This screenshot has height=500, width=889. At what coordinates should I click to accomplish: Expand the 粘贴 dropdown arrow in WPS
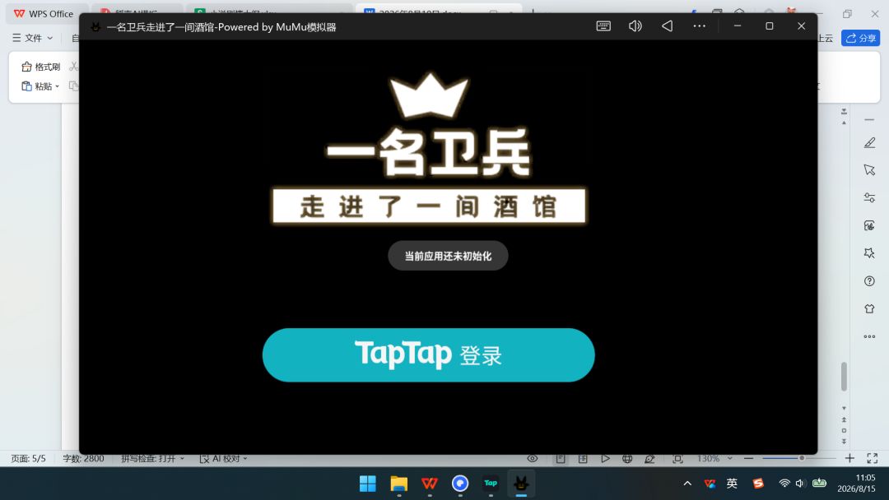click(58, 86)
